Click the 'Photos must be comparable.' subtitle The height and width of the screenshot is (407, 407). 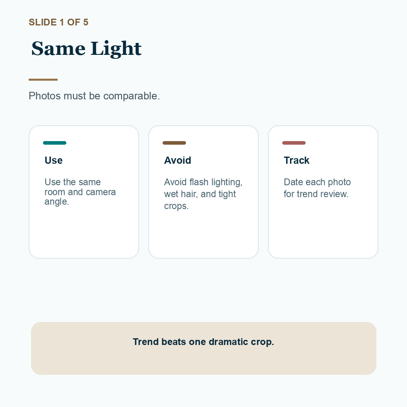pyautogui.click(x=94, y=96)
